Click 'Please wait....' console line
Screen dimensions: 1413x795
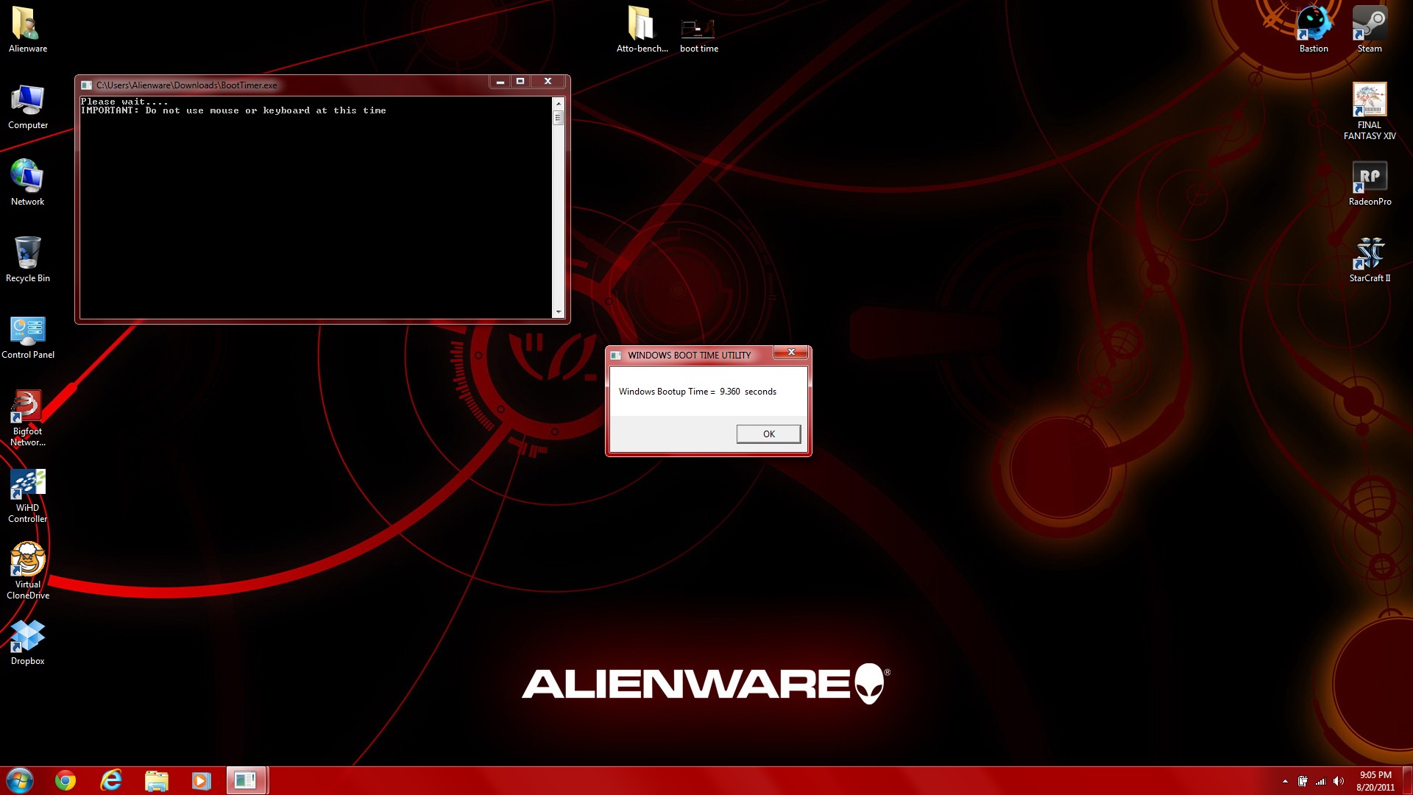pos(124,102)
